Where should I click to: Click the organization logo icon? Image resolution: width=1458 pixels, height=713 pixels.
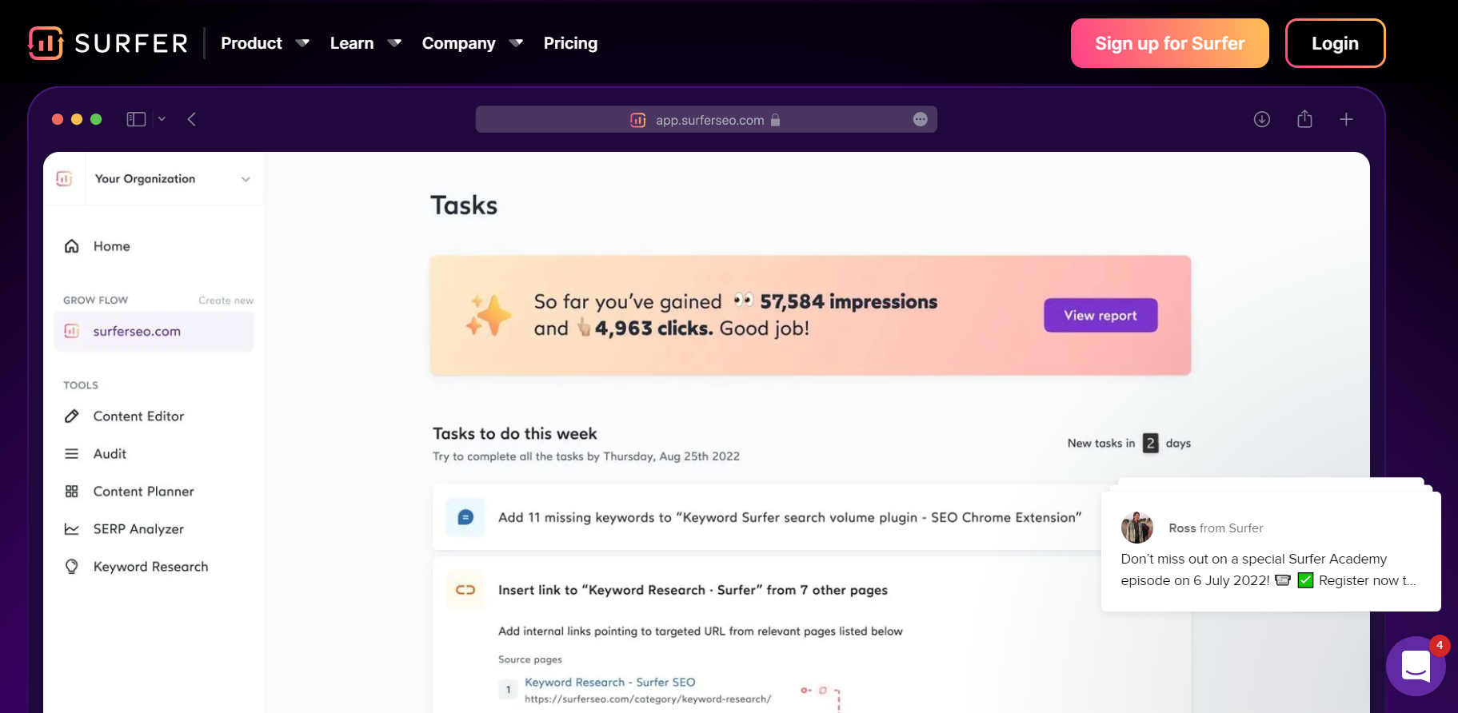pos(64,179)
